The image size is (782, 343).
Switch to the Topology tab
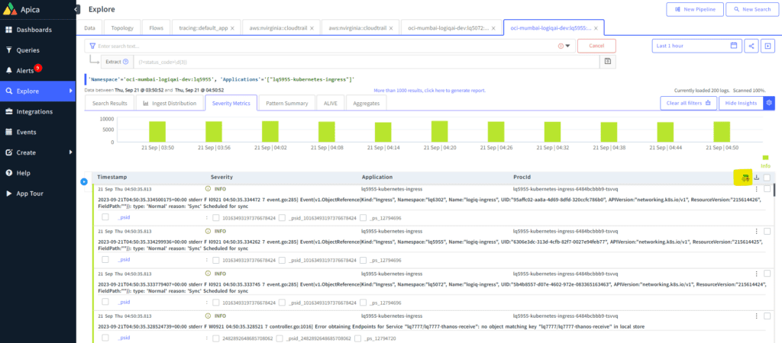tap(122, 28)
